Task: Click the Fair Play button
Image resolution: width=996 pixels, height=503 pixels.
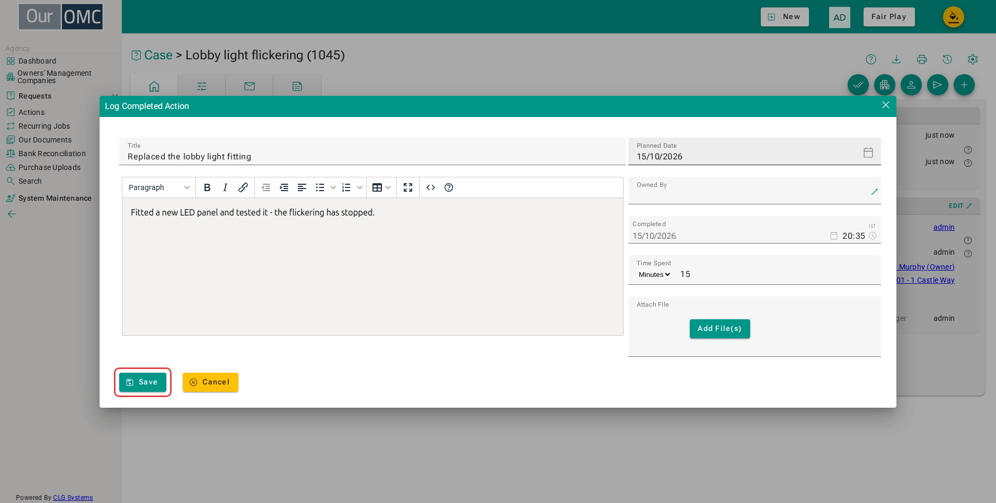Action: [x=889, y=17]
